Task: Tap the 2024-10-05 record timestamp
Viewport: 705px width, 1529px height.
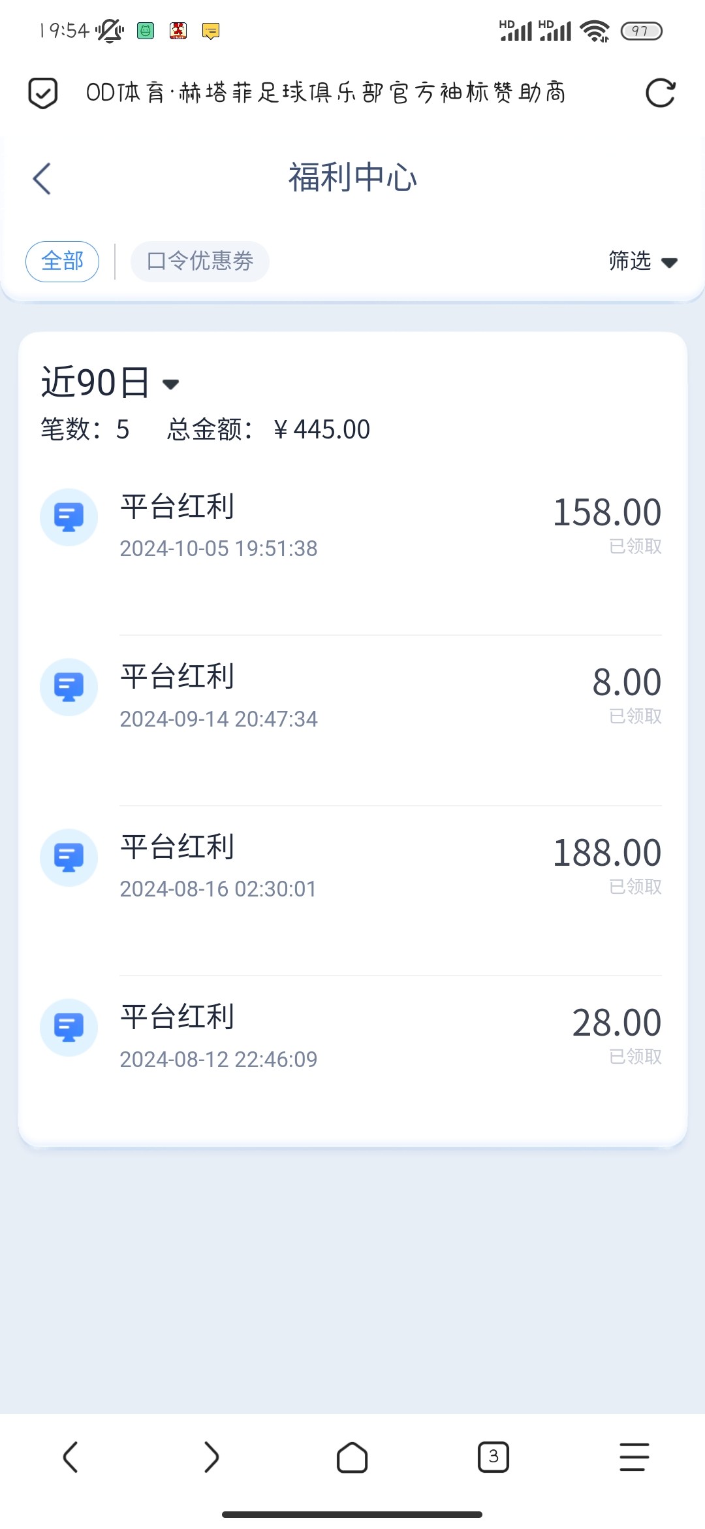Action: click(219, 549)
